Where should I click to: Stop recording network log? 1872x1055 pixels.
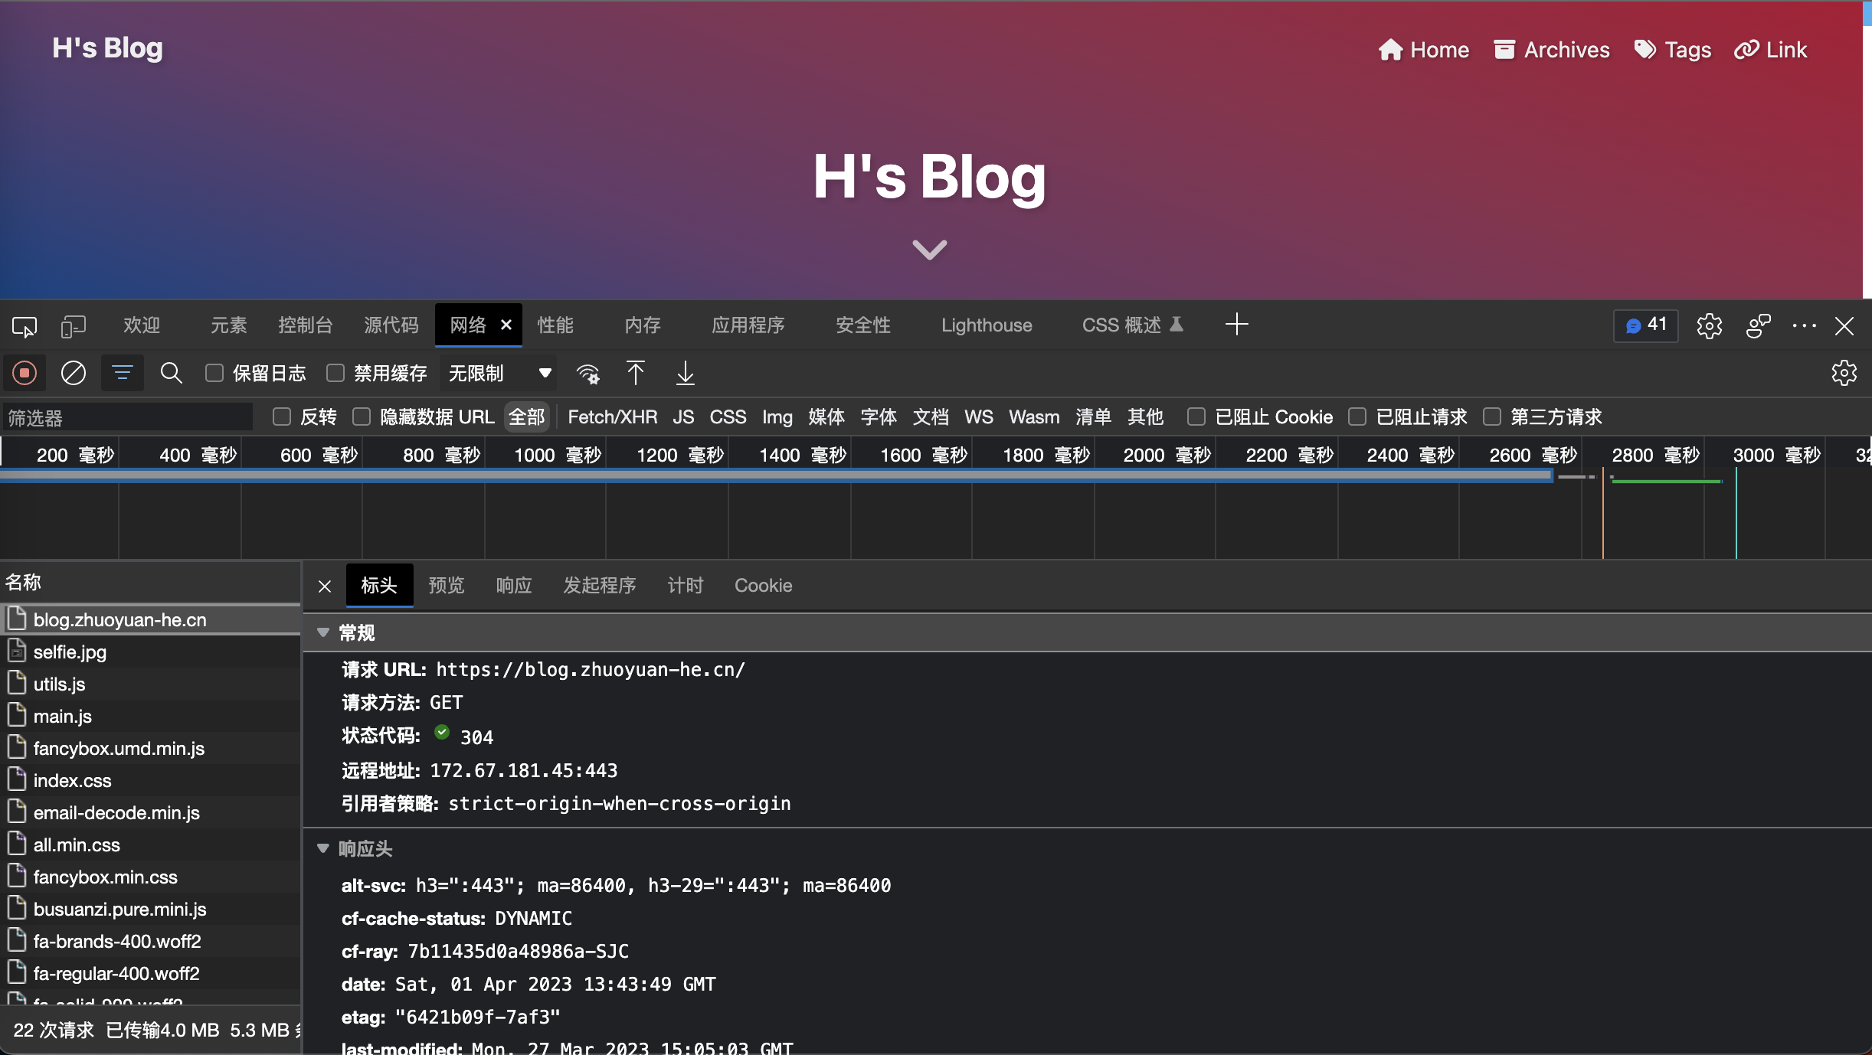[25, 373]
